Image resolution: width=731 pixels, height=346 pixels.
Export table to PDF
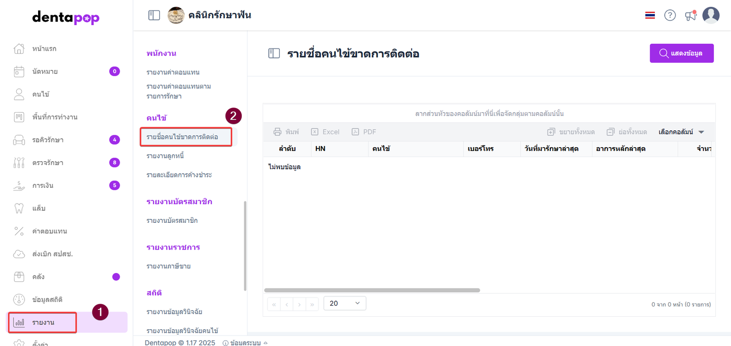click(x=364, y=132)
